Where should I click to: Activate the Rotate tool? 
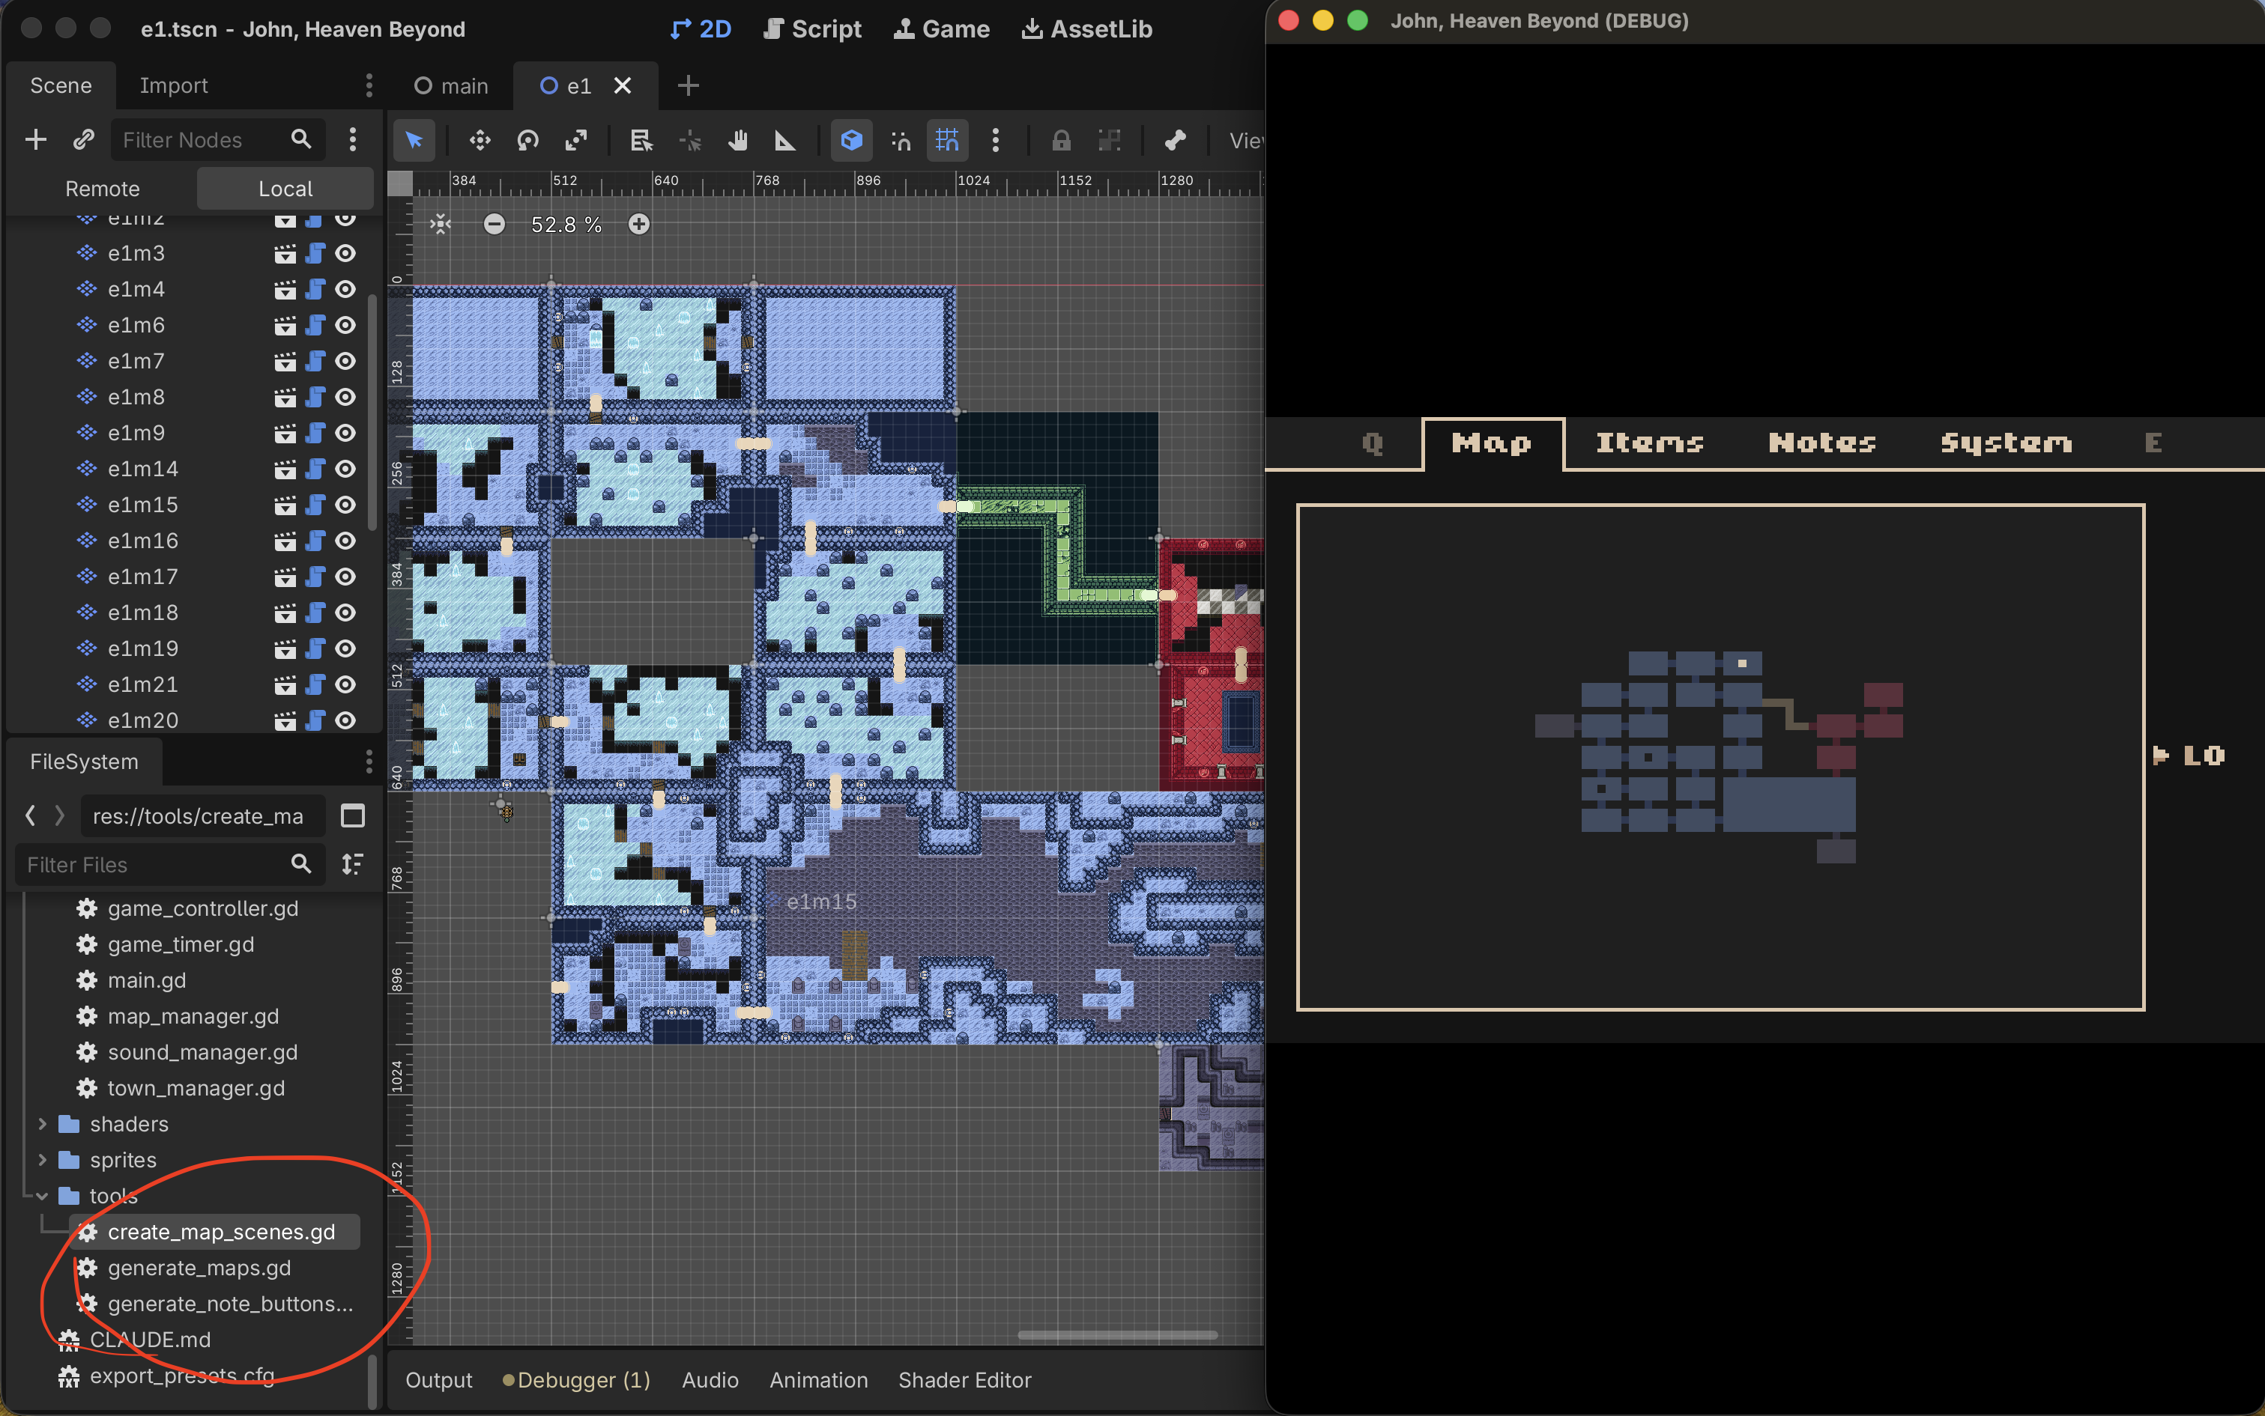(527, 141)
